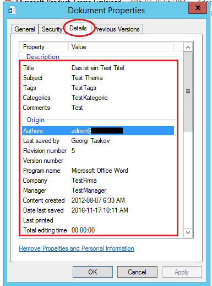Click the Company value 'TestFirma'
Image resolution: width=212 pixels, height=286 pixels.
coord(84,181)
